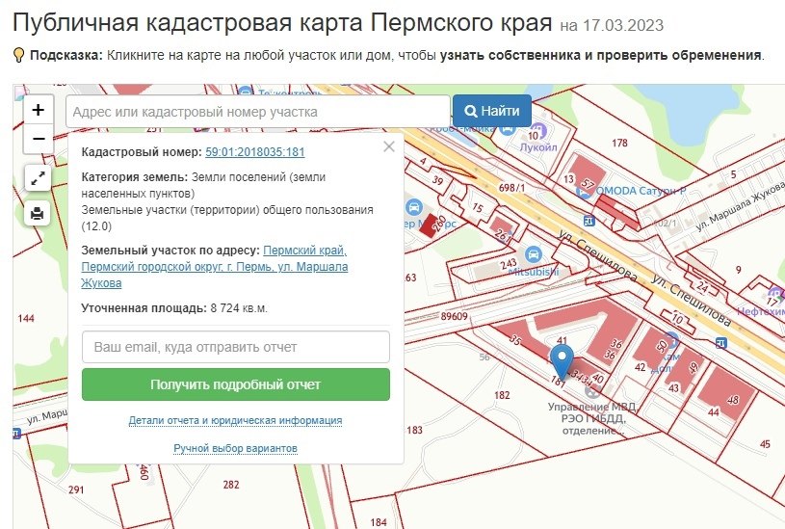This screenshot has width=785, height=529.
Task: Select parcel 282 on the map
Action: 231,485
